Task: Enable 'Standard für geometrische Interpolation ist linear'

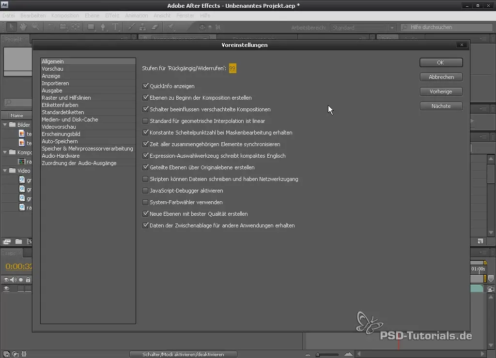Action: 145,121
